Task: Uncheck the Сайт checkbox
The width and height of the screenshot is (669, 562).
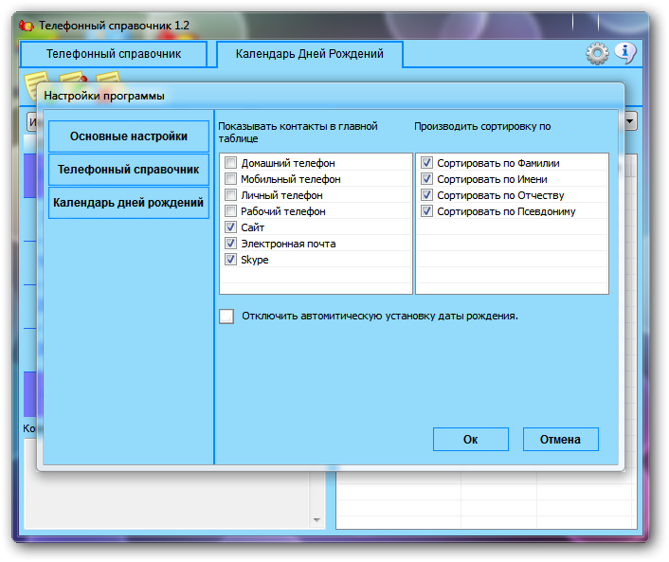Action: (x=231, y=227)
